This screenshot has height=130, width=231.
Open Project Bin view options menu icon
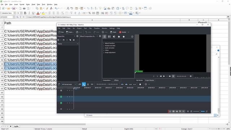74,40
